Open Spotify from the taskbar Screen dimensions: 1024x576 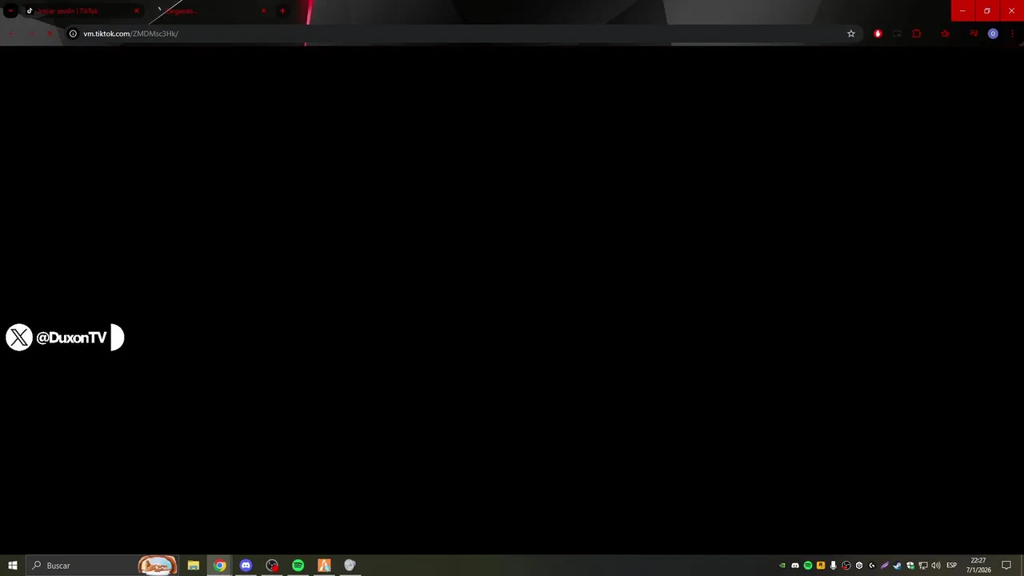coord(298,566)
